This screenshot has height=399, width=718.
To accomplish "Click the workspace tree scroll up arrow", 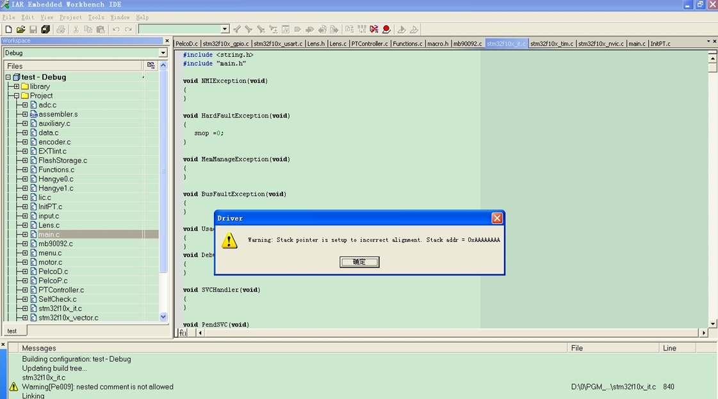I will 163,65.
